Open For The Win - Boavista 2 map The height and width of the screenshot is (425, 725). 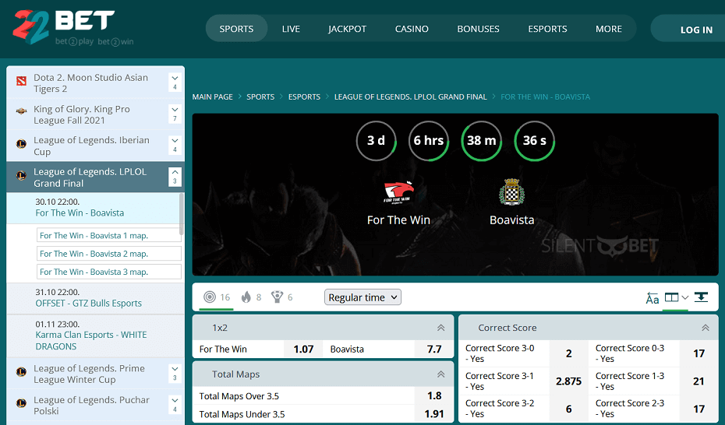[x=109, y=253]
